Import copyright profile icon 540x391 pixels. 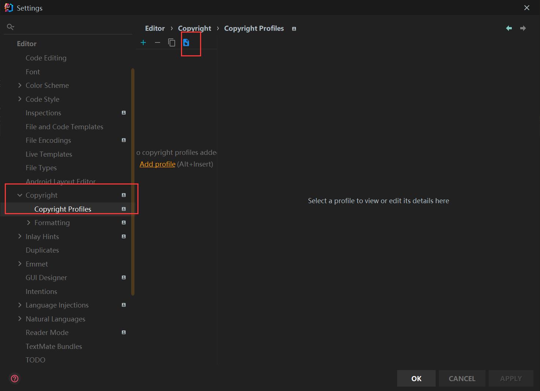(x=186, y=42)
